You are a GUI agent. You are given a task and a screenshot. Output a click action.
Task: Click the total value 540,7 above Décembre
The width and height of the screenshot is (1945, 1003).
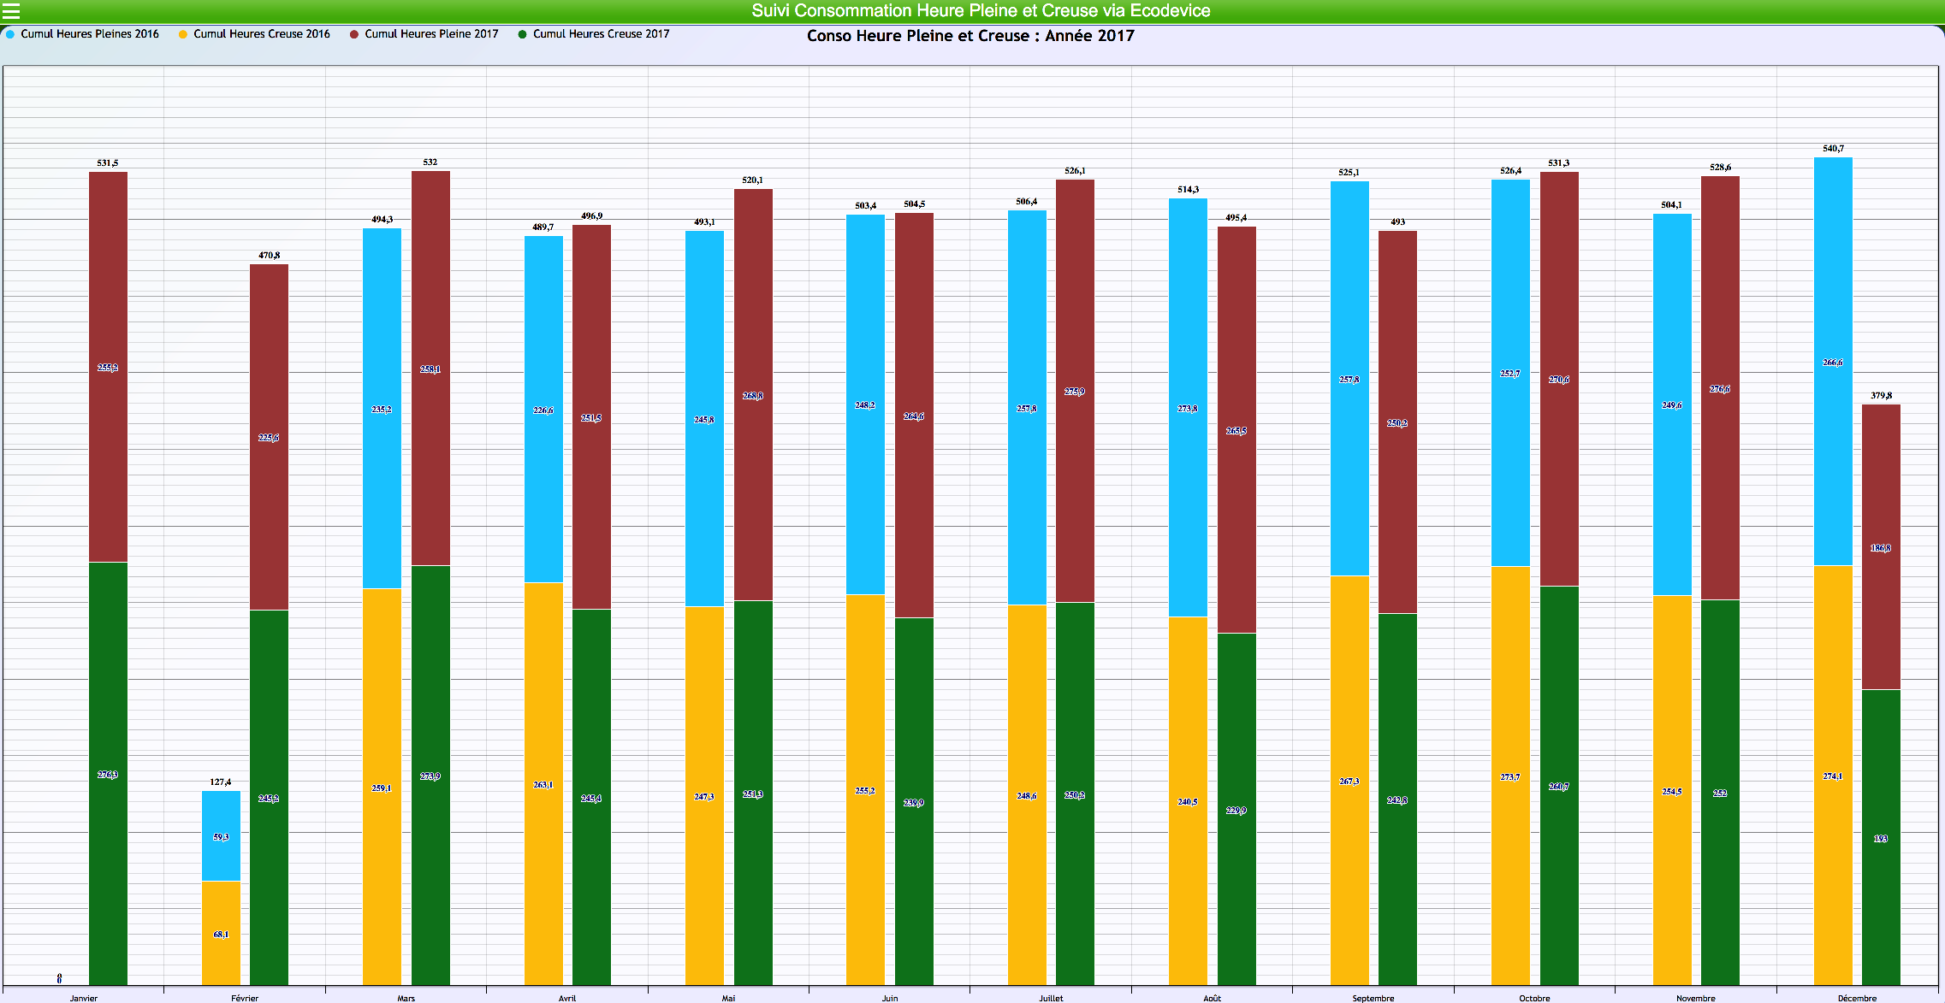click(1833, 148)
